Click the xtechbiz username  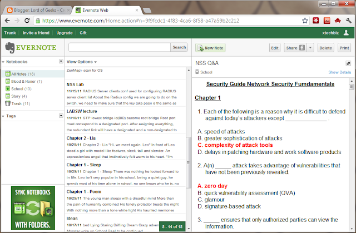coord(330,33)
